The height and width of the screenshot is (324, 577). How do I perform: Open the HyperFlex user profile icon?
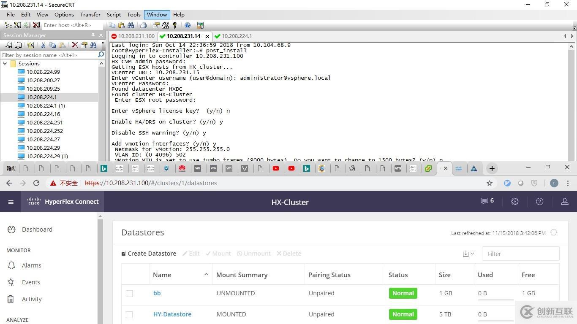(564, 202)
